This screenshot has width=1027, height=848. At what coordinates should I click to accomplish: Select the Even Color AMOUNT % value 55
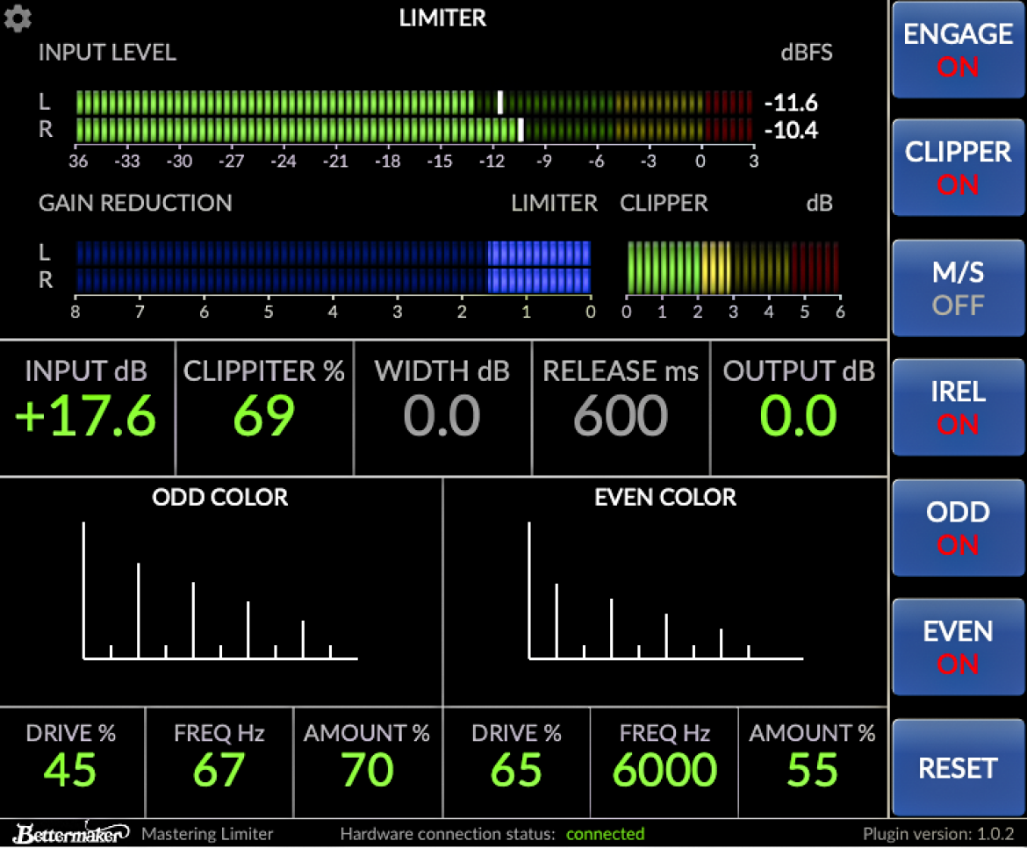812,770
